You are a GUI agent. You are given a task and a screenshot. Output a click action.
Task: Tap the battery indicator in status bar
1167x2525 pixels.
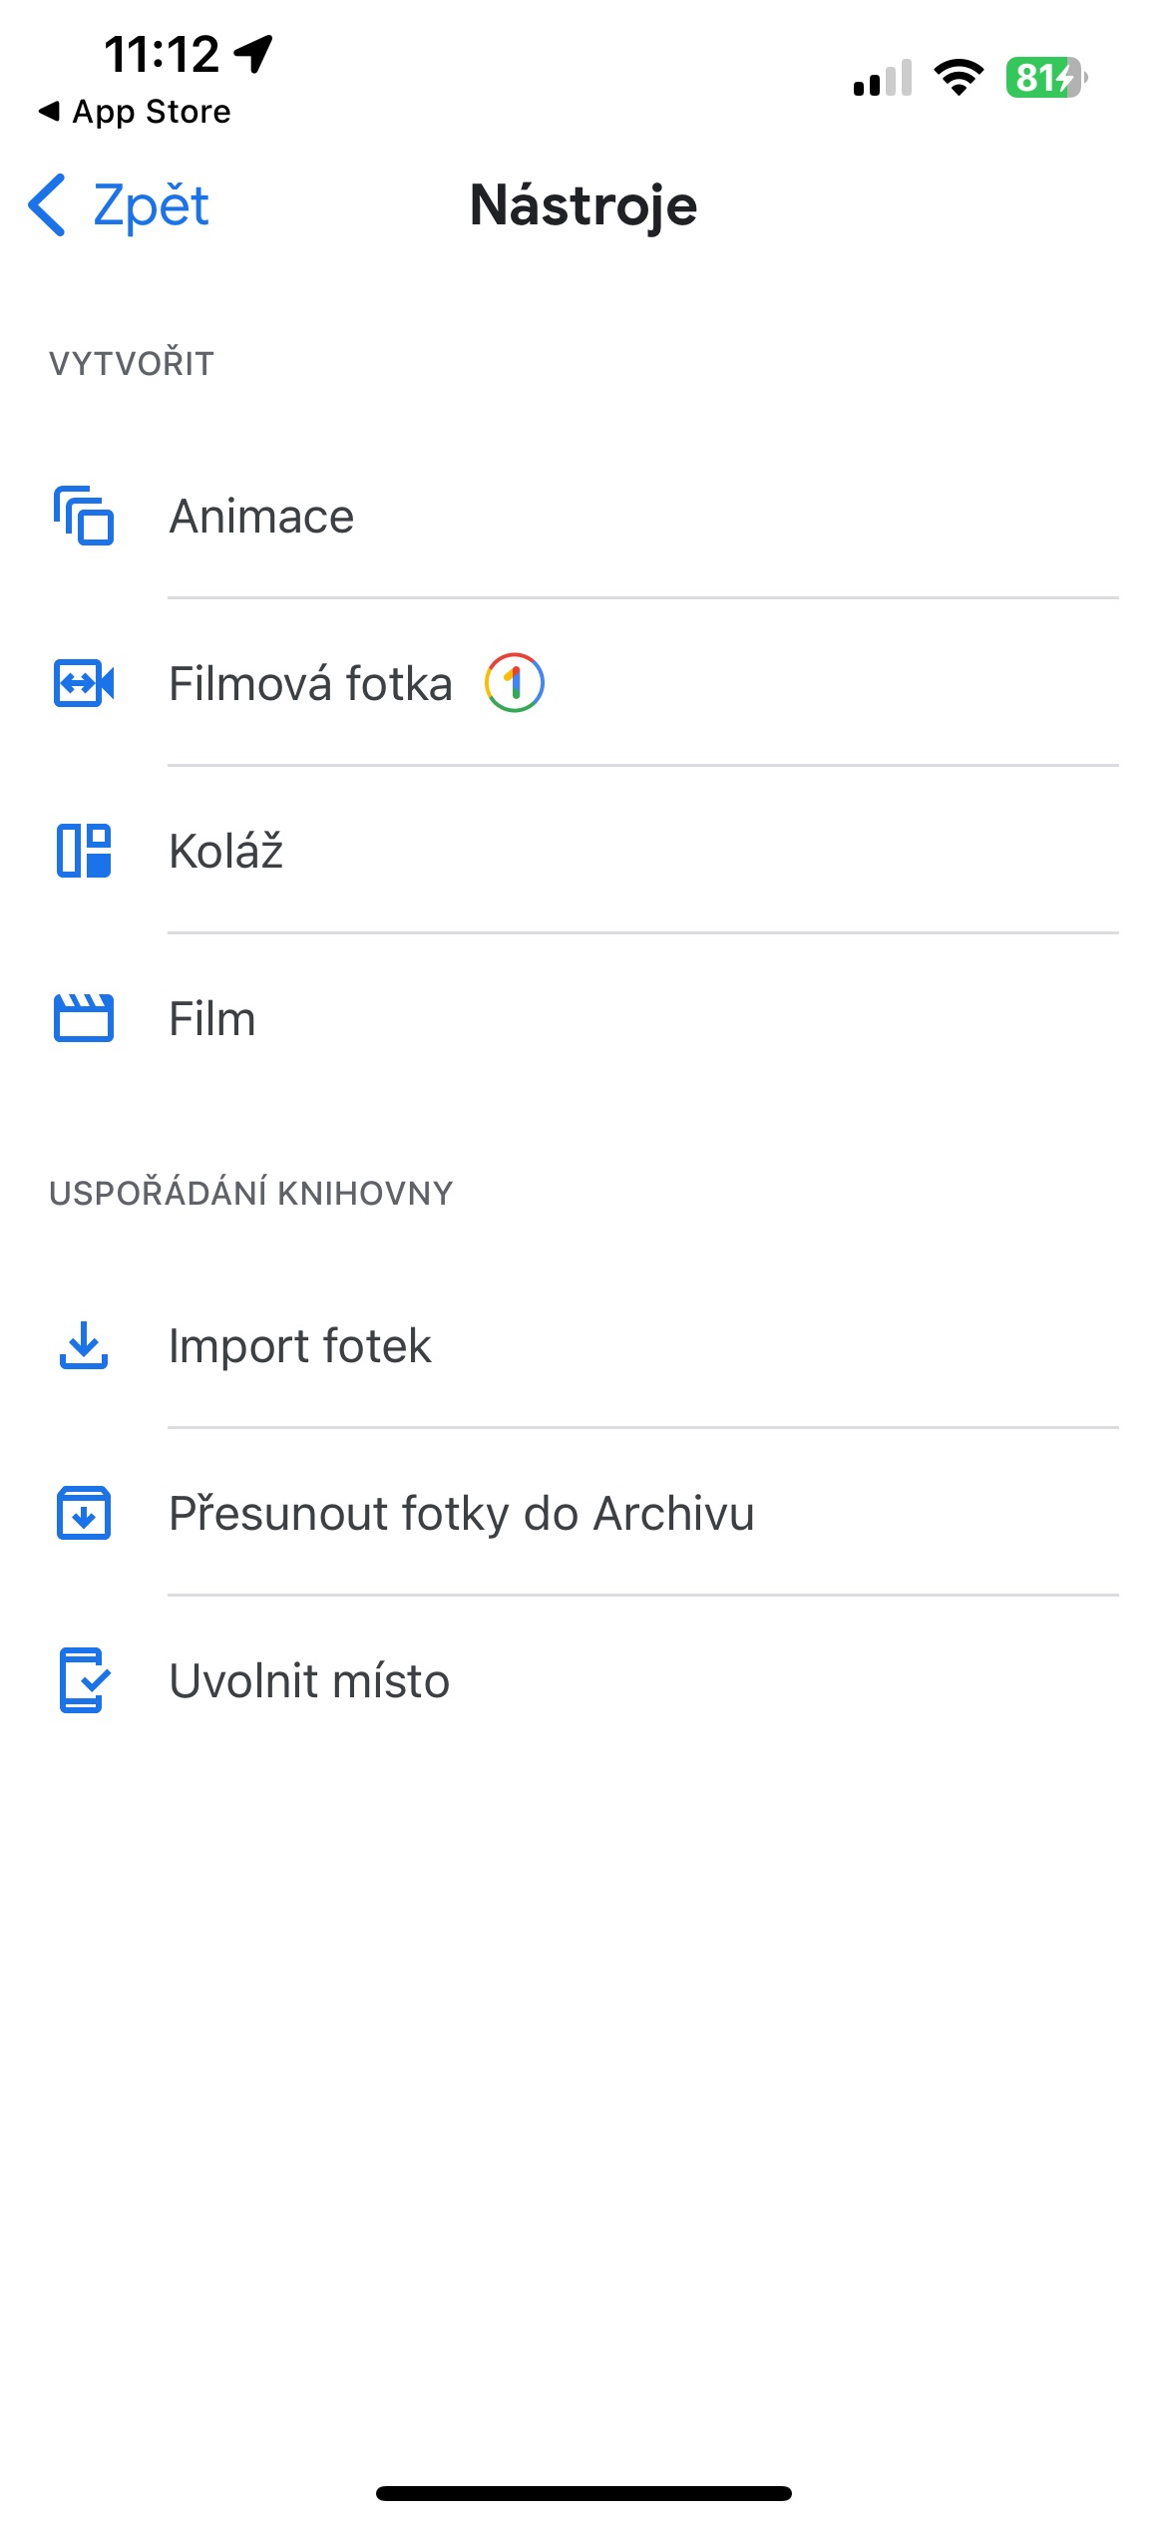[1045, 78]
